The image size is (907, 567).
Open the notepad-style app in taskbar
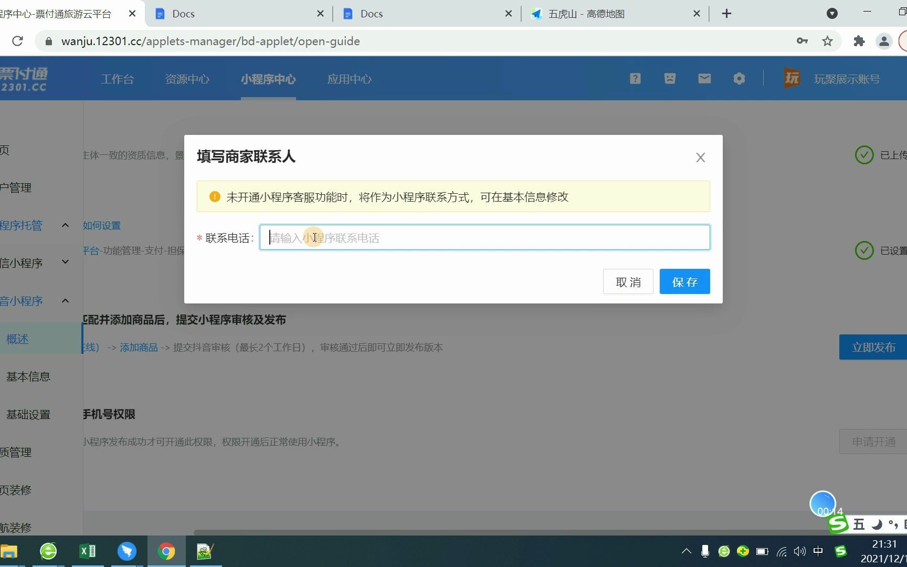(205, 551)
